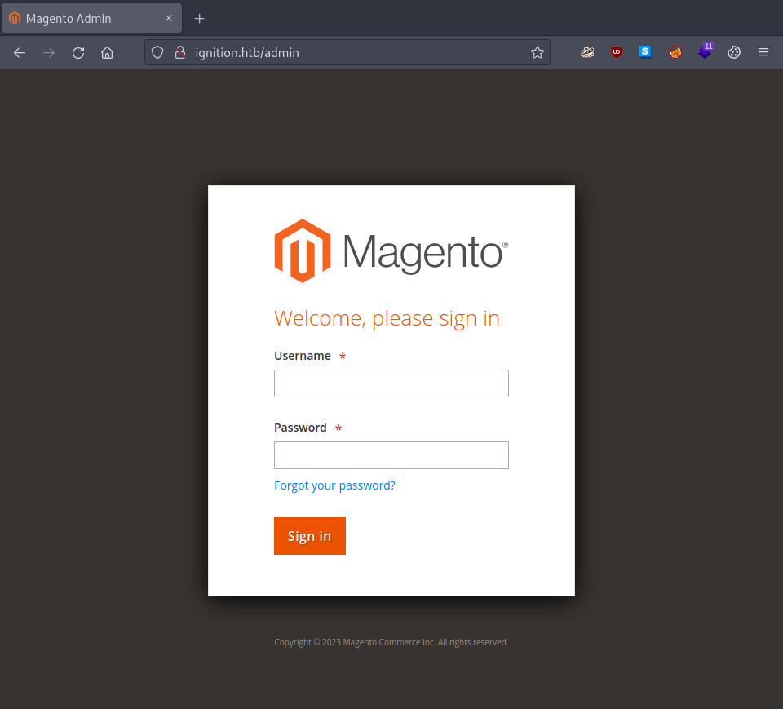Screen dimensions: 783x709
Task: Open the blue S extension icon
Action: tap(645, 52)
